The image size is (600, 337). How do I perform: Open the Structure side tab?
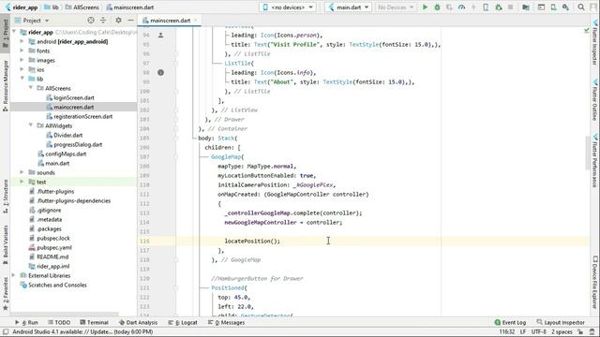point(6,197)
